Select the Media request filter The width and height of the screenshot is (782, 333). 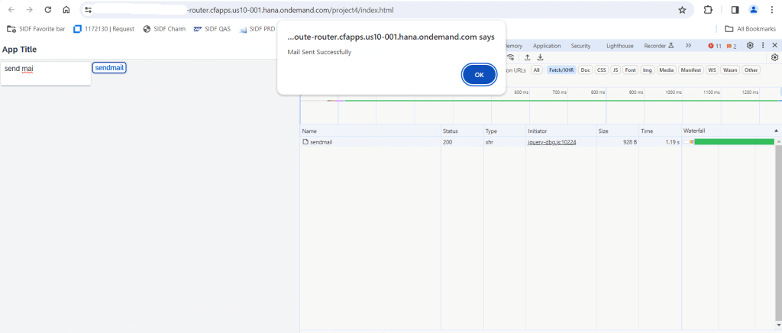point(667,70)
